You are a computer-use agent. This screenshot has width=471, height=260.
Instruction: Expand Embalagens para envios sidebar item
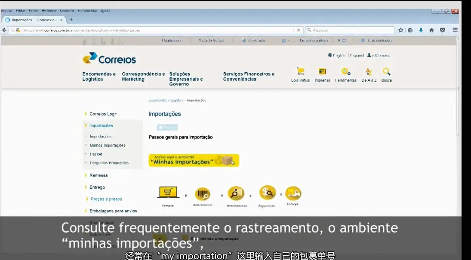113,211
